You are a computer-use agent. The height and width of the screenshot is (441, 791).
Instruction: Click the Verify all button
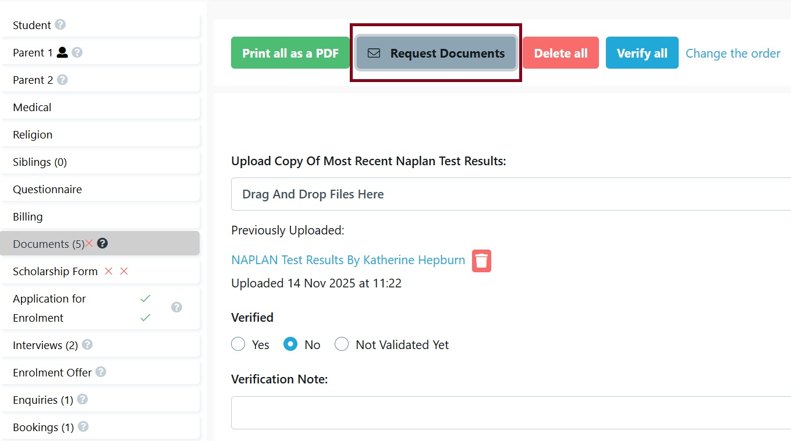pyautogui.click(x=642, y=52)
